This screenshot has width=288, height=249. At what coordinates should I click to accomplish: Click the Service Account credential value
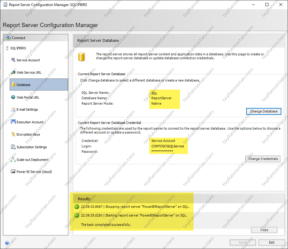pyautogui.click(x=163, y=141)
